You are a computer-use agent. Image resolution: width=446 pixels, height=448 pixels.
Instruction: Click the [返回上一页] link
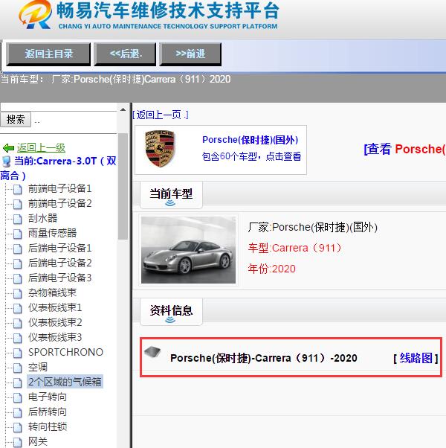(x=161, y=115)
